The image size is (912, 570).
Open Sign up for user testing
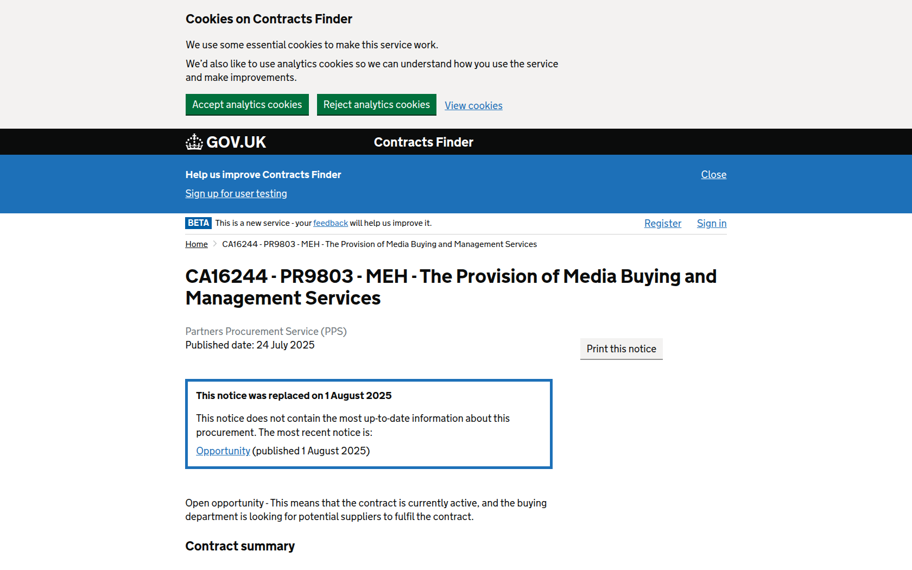point(236,194)
